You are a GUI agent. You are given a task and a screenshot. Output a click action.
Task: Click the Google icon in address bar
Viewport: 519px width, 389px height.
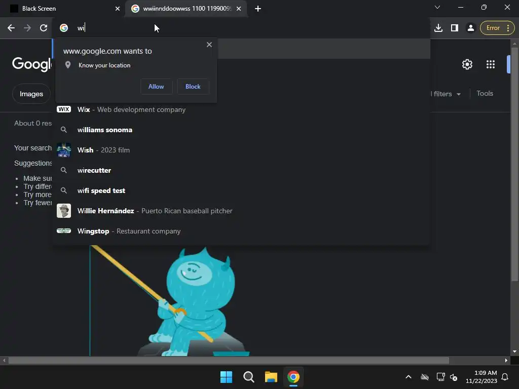pyautogui.click(x=64, y=28)
